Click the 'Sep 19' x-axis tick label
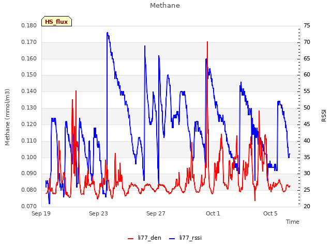The image size is (331, 248). coord(41,213)
